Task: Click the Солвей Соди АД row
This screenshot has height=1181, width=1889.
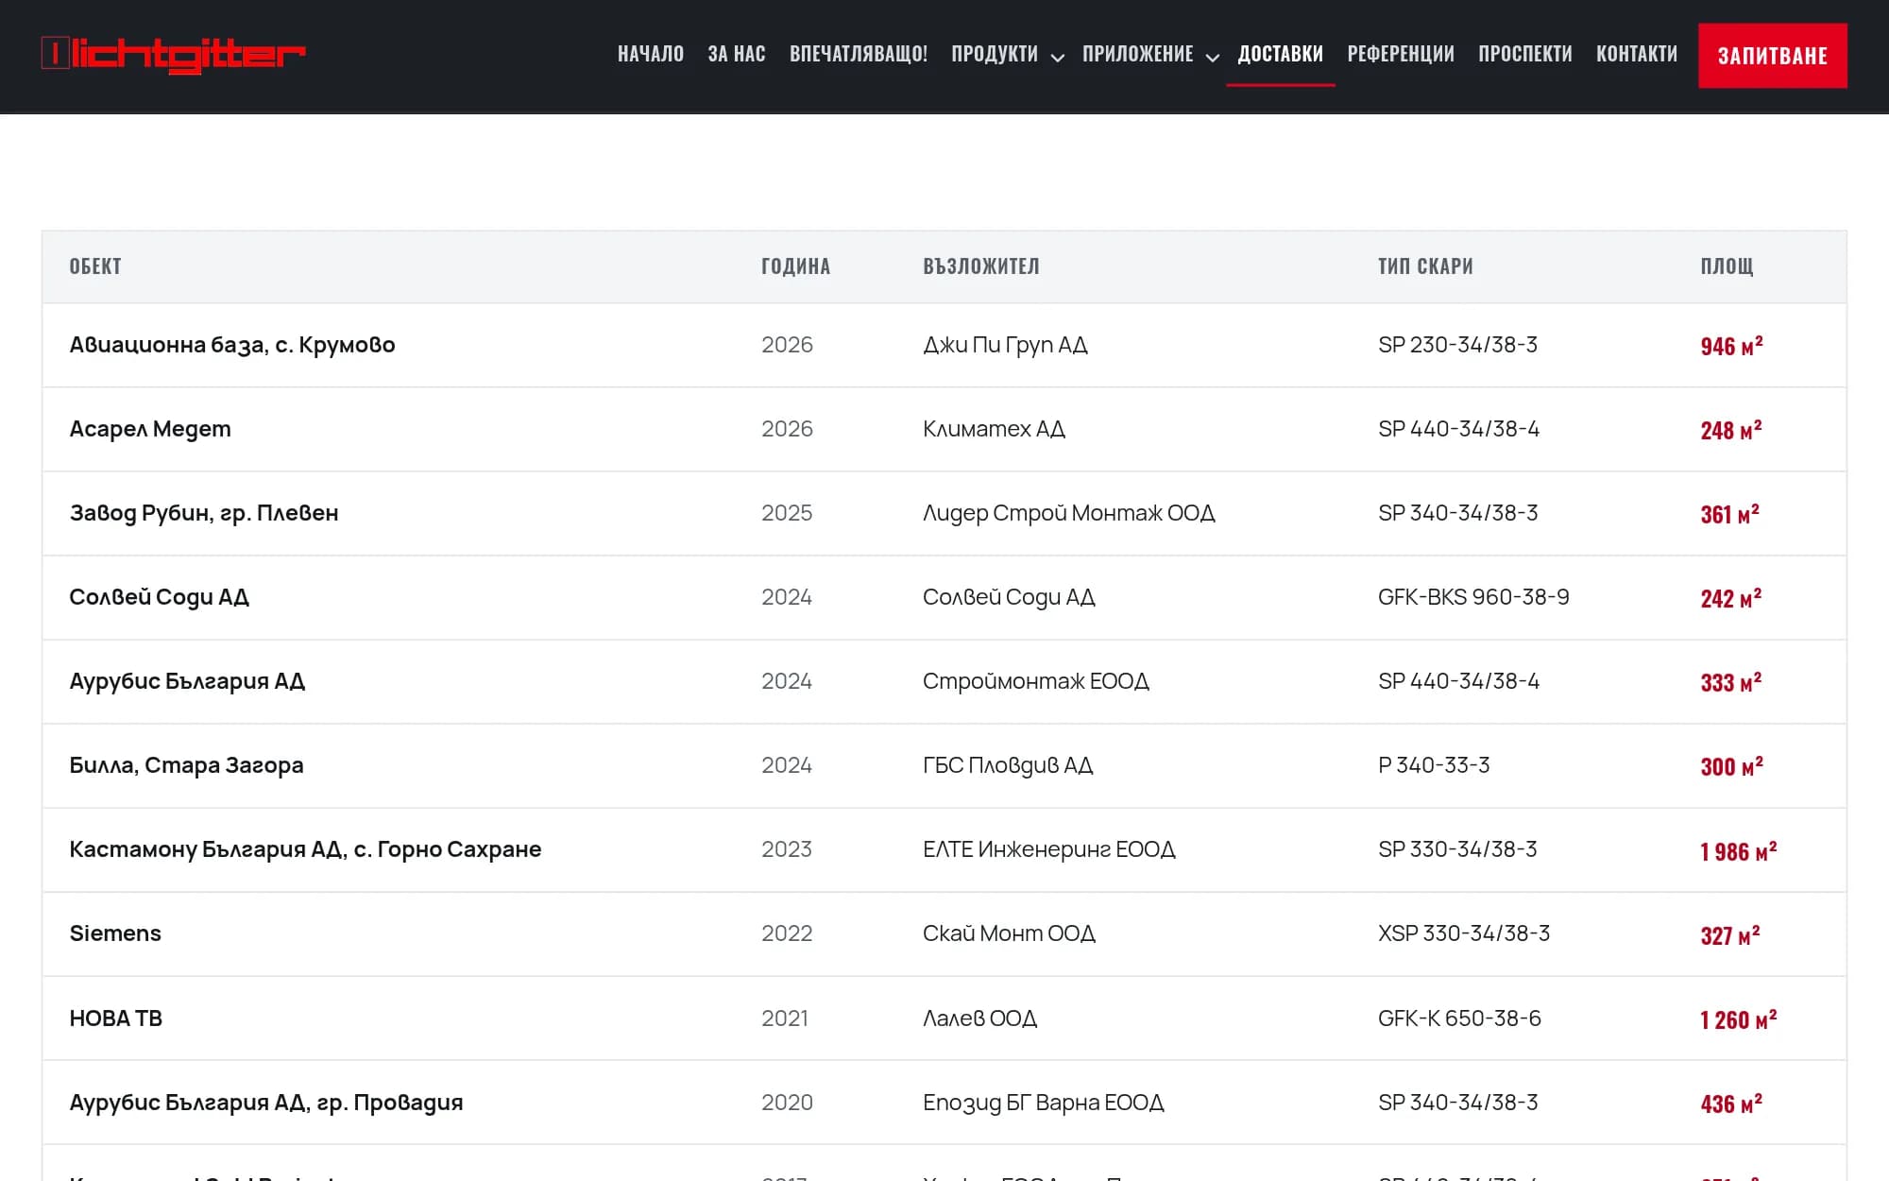Action: pyautogui.click(x=944, y=597)
